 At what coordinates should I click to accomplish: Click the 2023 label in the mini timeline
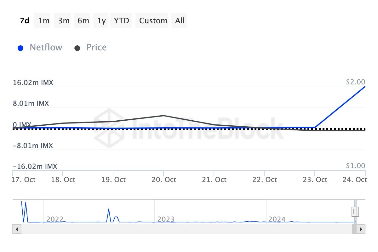(166, 219)
